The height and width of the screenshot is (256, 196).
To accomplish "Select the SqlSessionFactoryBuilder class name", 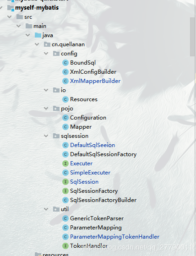I will [103, 200].
